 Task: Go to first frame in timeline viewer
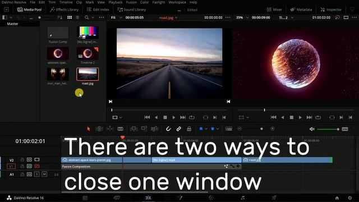(x=273, y=117)
